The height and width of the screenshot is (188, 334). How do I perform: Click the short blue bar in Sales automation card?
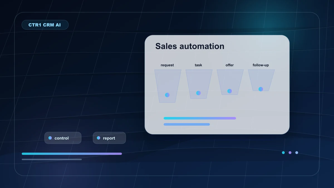(x=187, y=124)
